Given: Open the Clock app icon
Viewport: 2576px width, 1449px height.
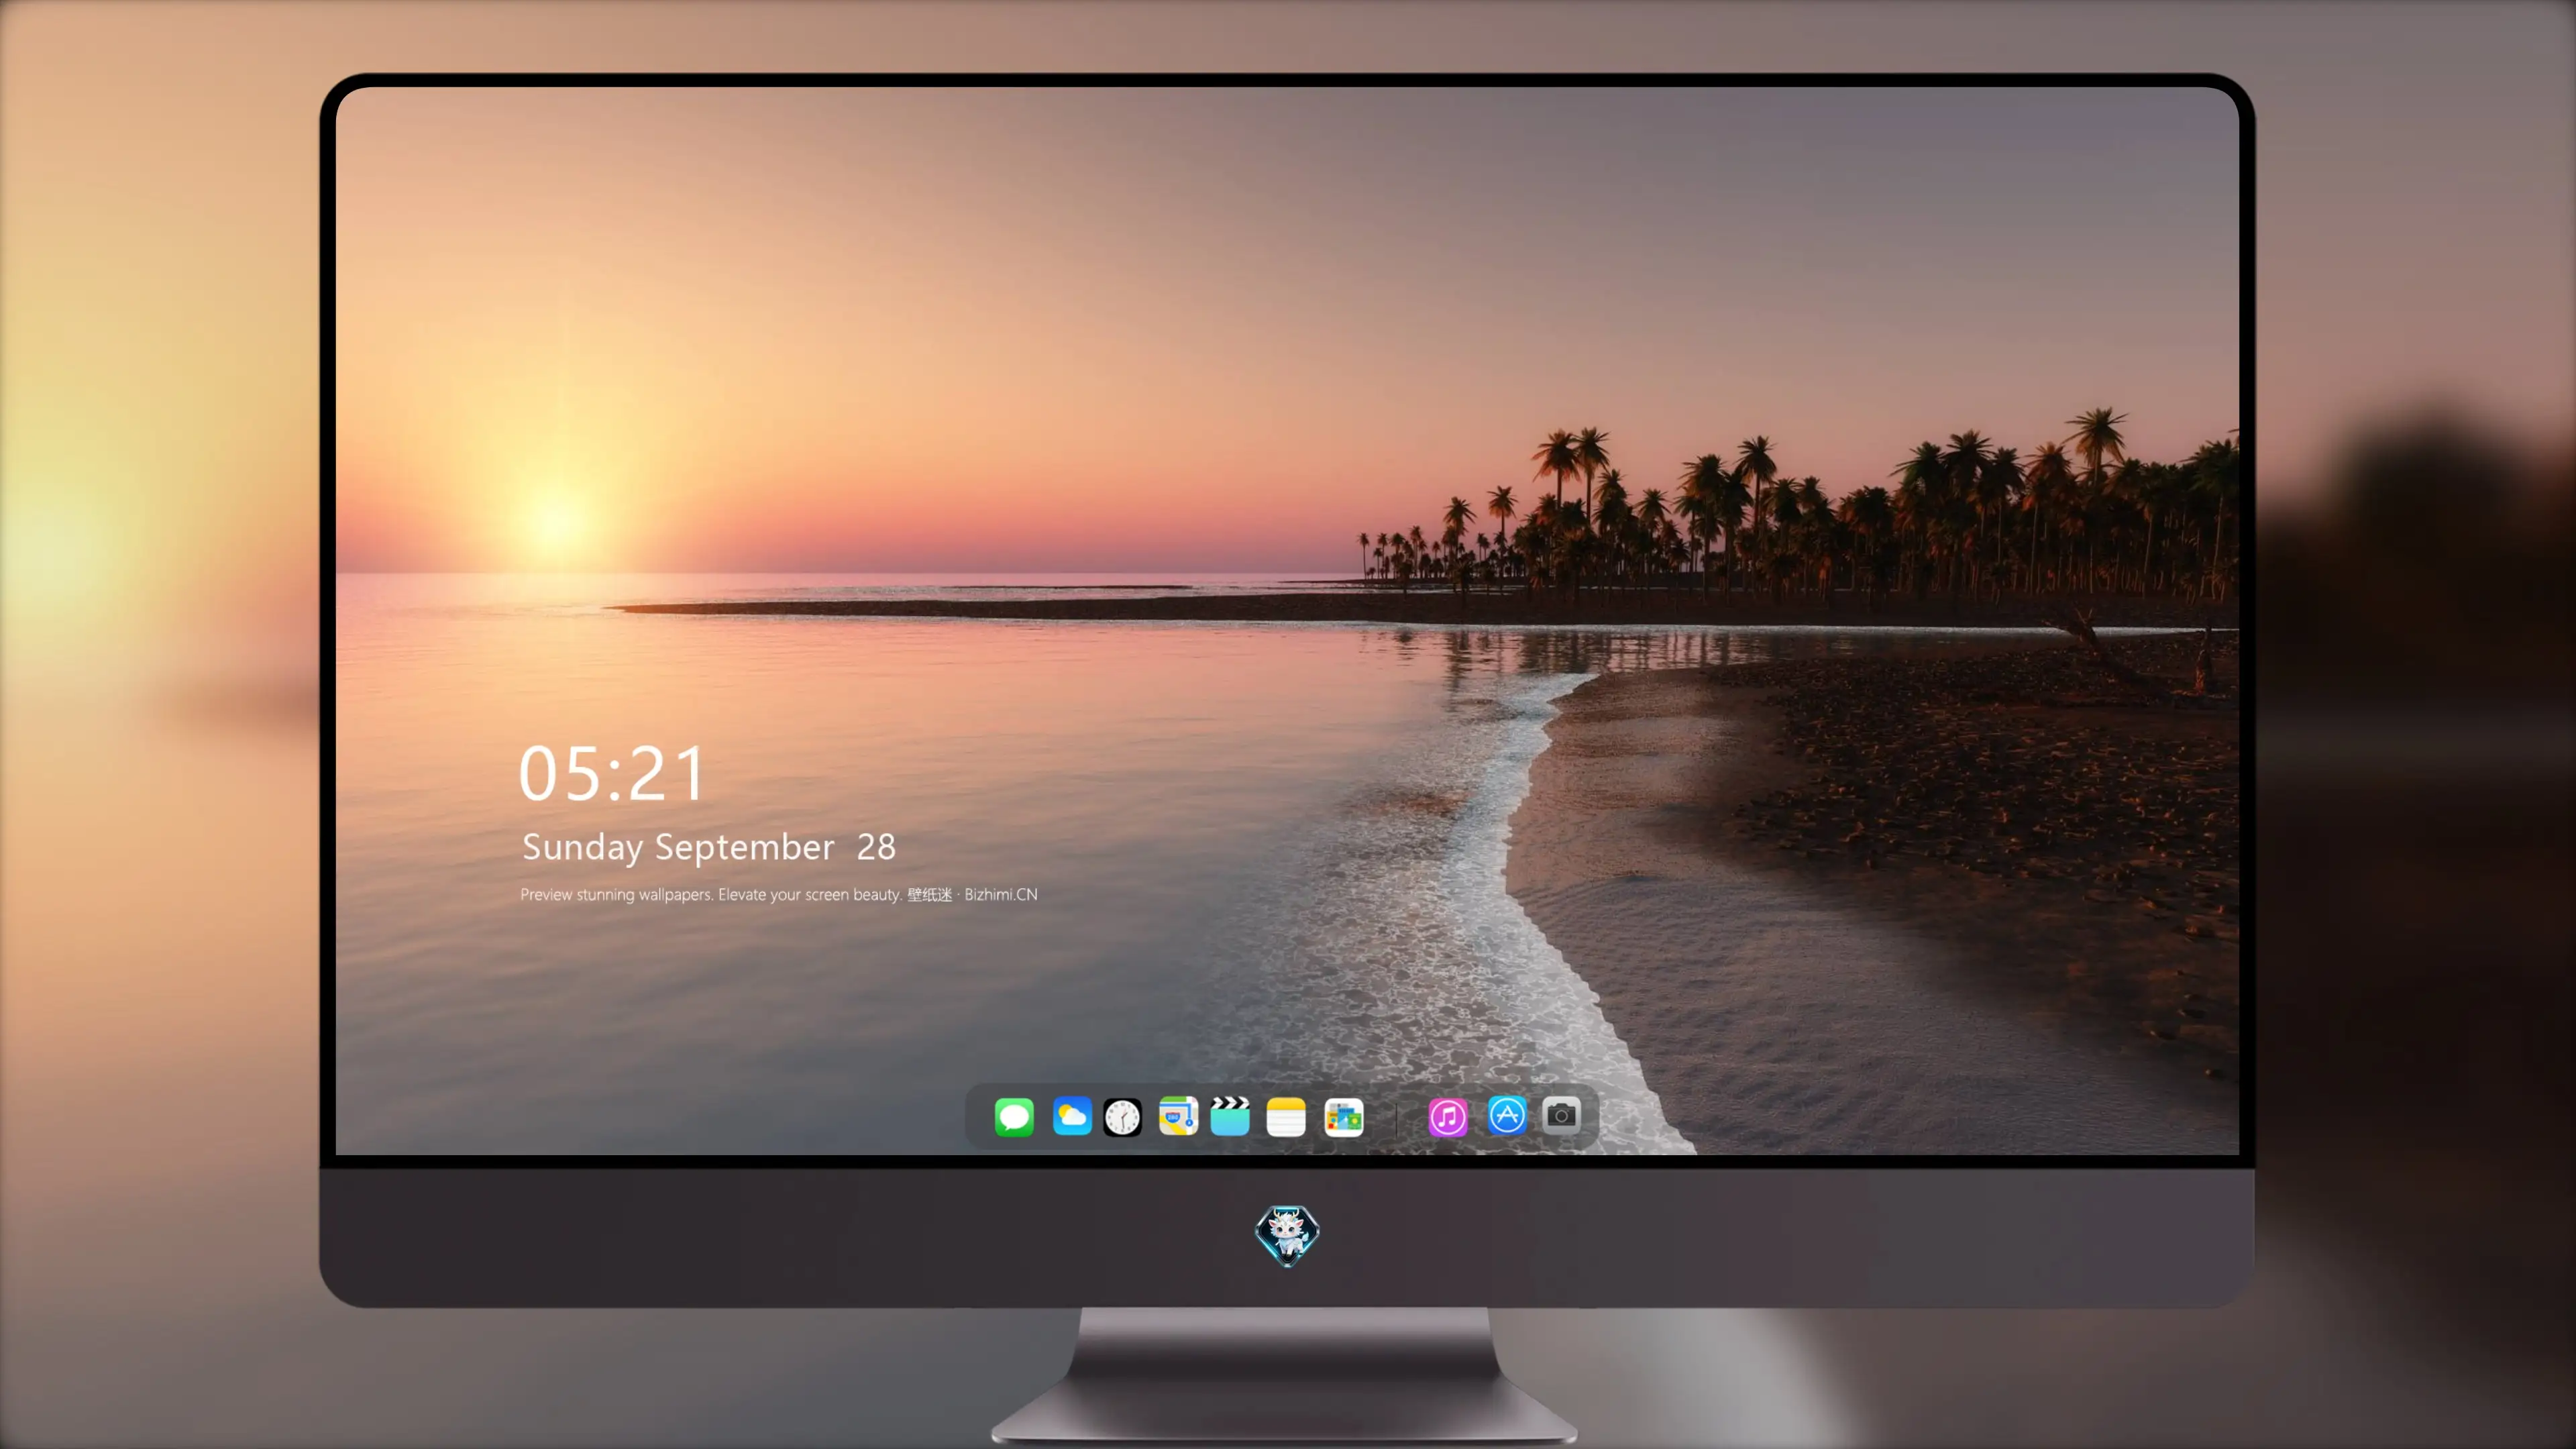Looking at the screenshot, I should click(x=1122, y=1117).
